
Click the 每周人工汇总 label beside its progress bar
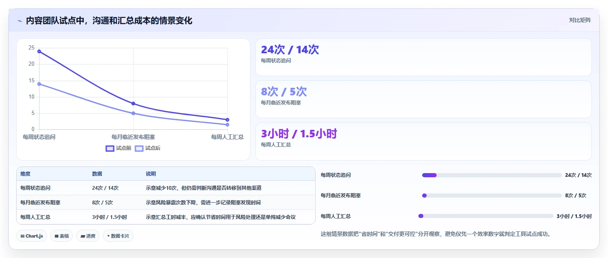coord(336,216)
